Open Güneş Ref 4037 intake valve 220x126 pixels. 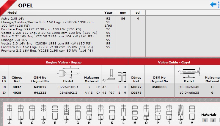[x=17, y=87]
